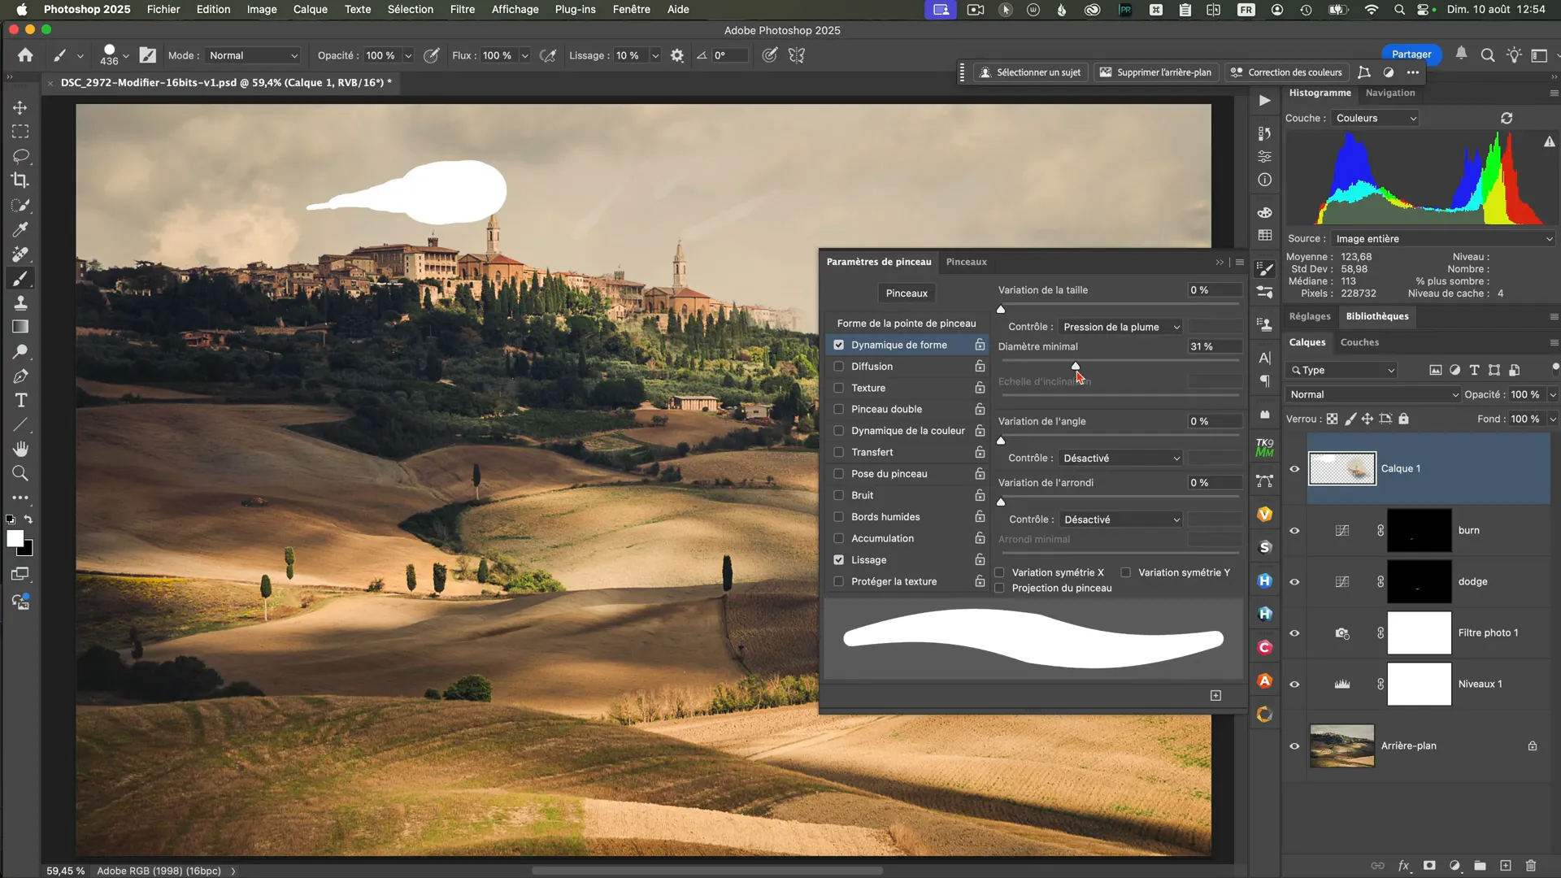Open layer blend mode Normal dropdown
Screen dimensions: 1561x878
[x=1373, y=394]
